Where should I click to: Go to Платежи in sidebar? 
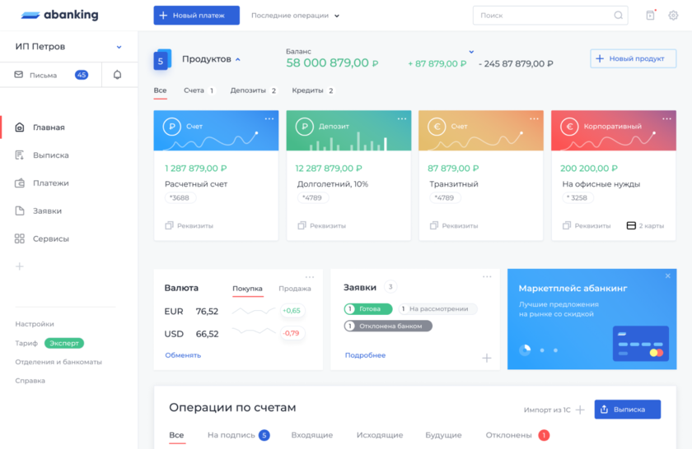pyautogui.click(x=50, y=183)
